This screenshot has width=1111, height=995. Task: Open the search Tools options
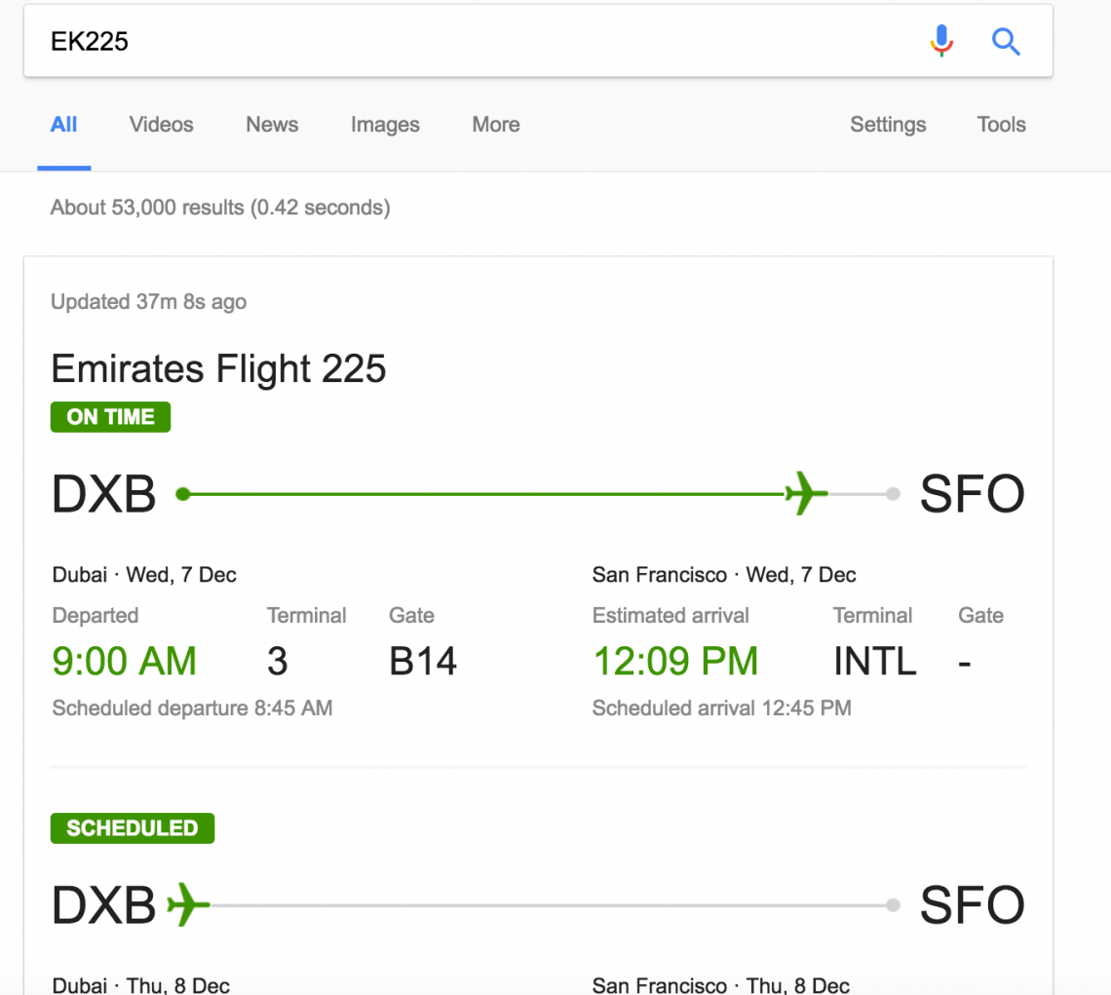point(1000,125)
